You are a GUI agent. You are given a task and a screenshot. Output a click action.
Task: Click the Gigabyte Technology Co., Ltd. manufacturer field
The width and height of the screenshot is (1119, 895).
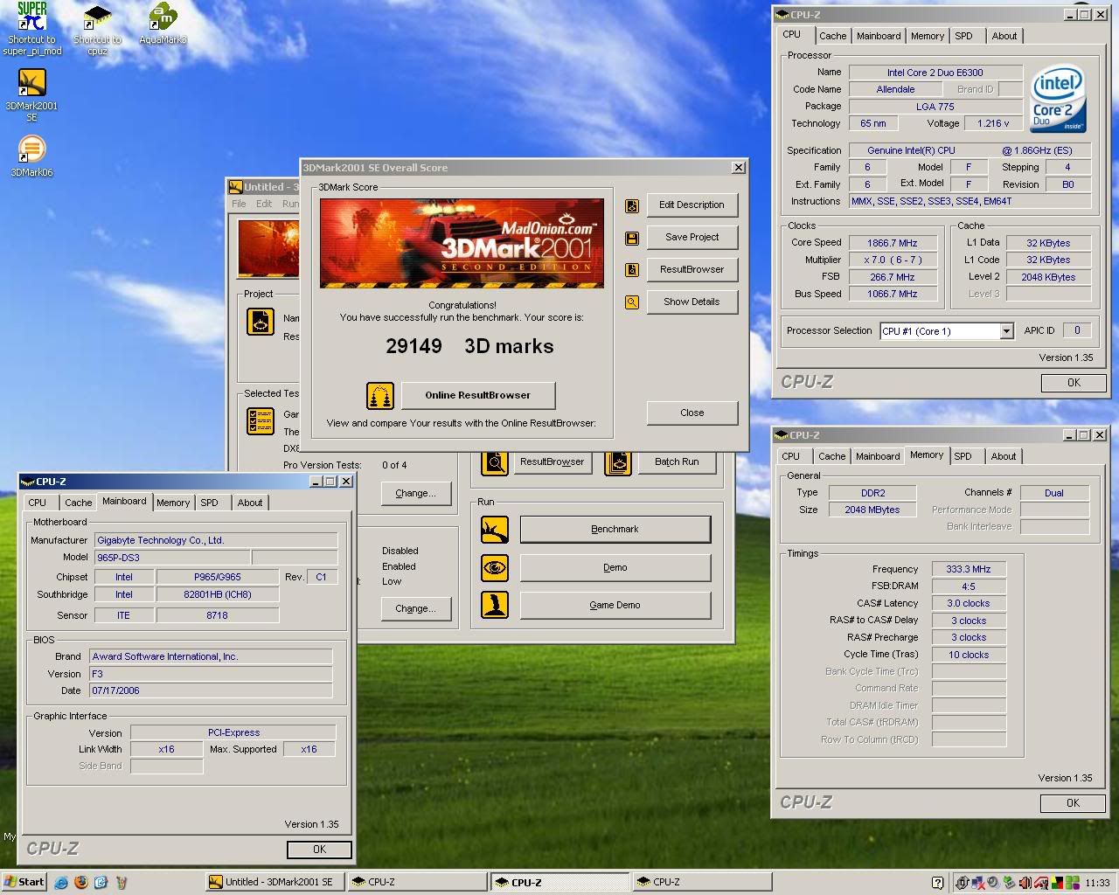click(x=214, y=540)
